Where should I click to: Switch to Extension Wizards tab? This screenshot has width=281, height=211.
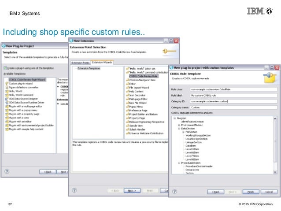point(102,63)
